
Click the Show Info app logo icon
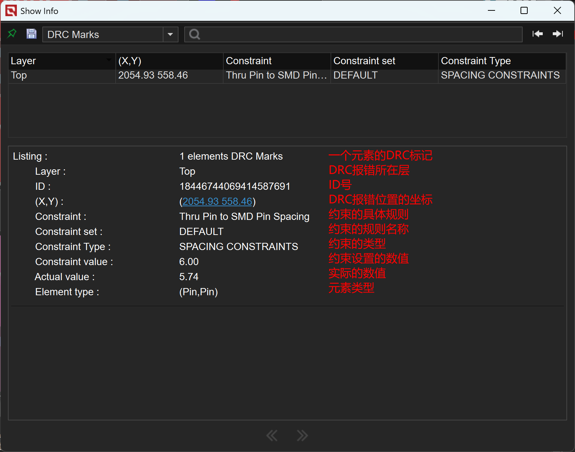[x=11, y=11]
